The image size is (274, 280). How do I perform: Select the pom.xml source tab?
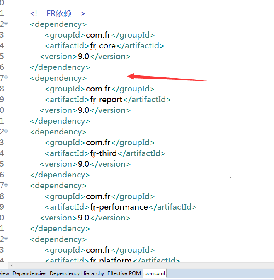coord(155,273)
